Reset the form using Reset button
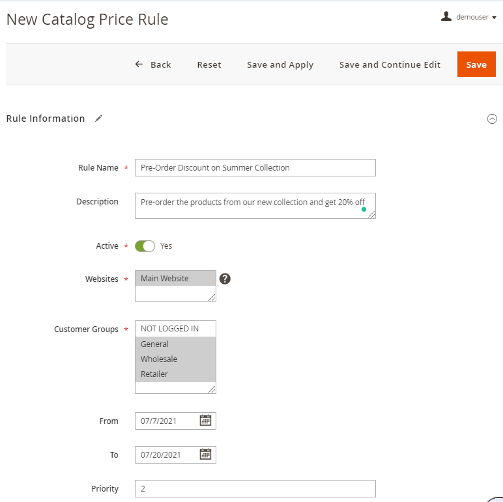 209,64
